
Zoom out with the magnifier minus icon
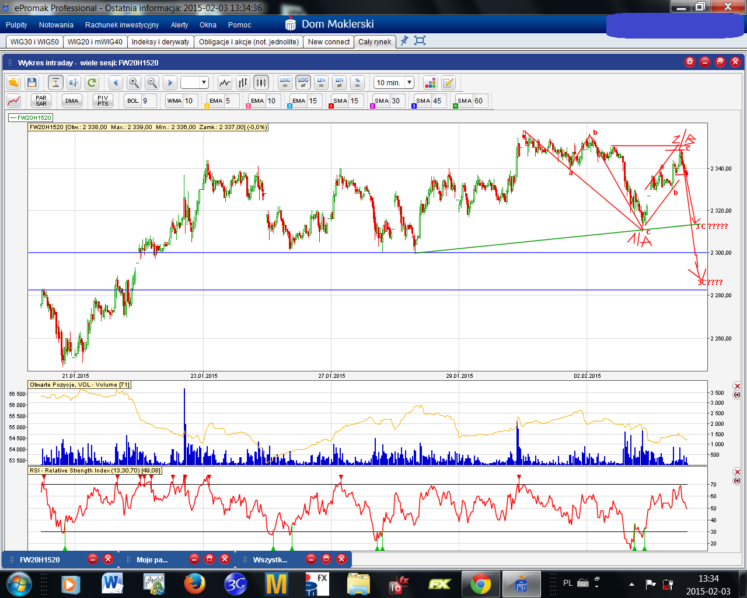pos(152,83)
